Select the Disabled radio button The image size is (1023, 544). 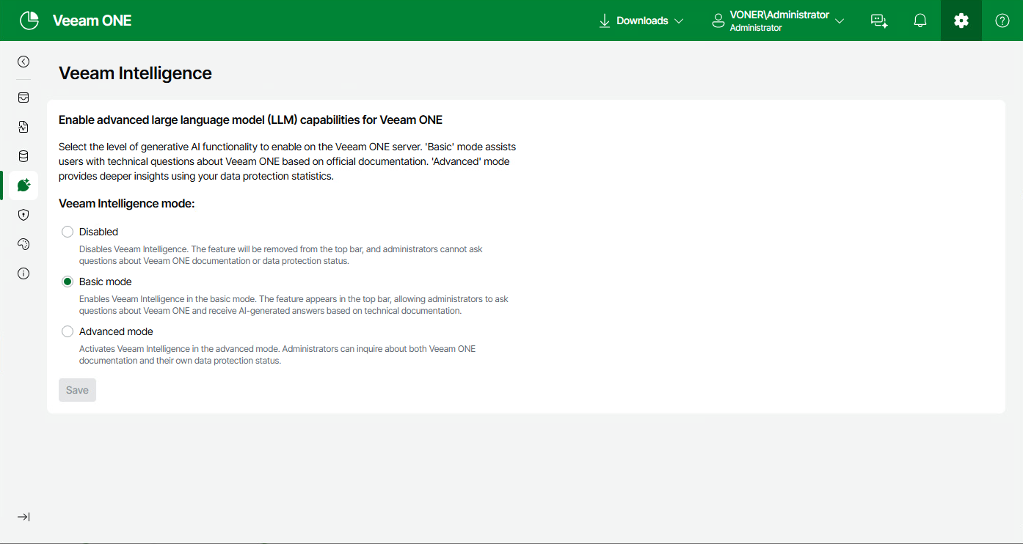[x=68, y=232]
